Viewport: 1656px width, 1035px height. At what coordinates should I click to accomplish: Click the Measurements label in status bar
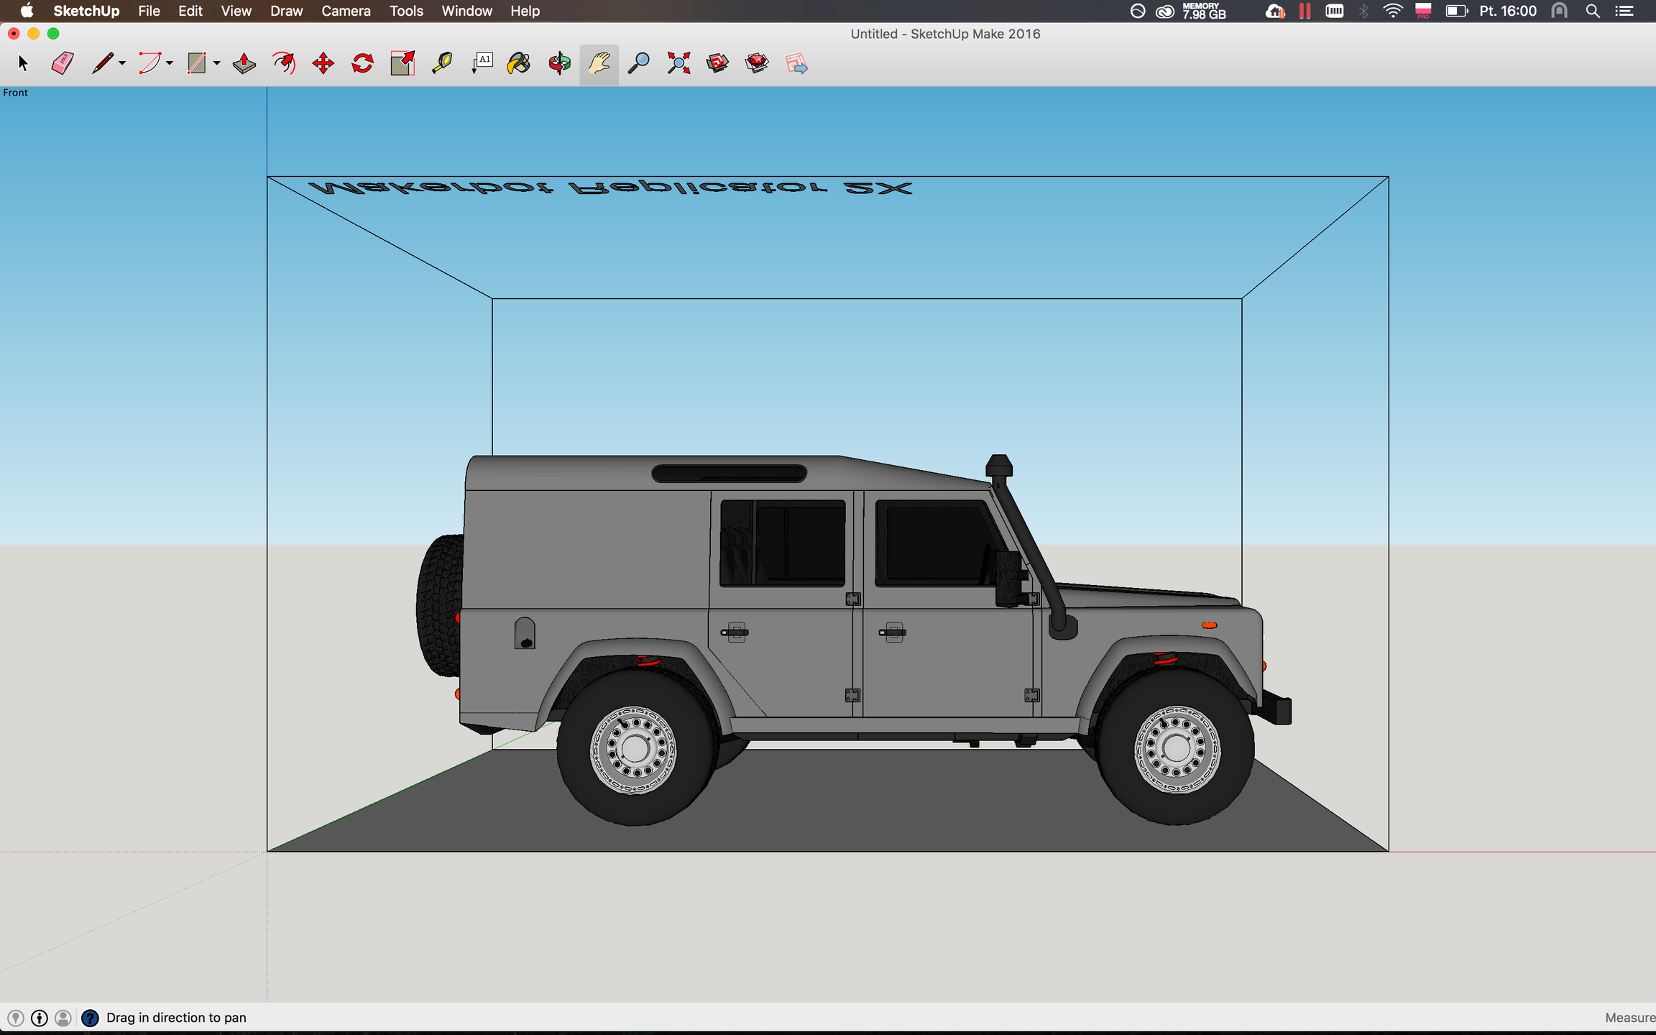(x=1630, y=1018)
